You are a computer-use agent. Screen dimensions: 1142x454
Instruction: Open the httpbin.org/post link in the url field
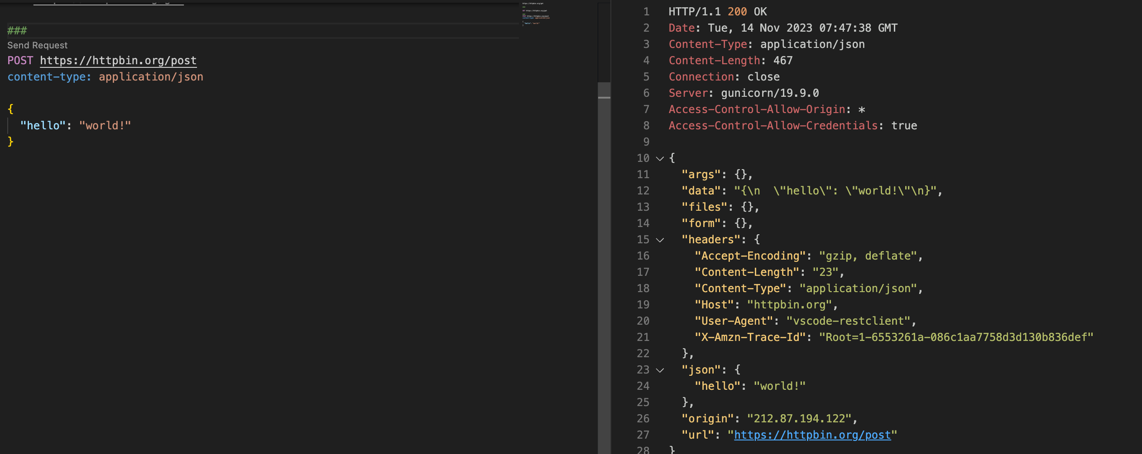coord(813,435)
